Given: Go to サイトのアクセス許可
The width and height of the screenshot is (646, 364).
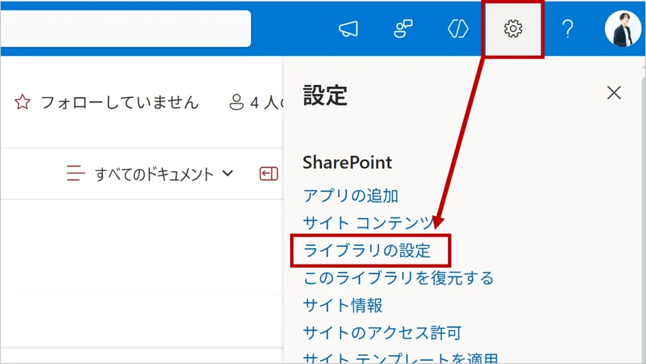Looking at the screenshot, I should (x=382, y=333).
